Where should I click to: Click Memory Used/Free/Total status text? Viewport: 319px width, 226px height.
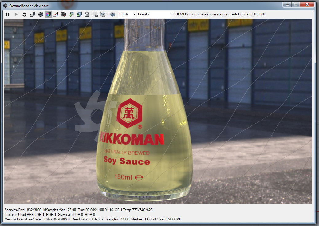(x=37, y=219)
